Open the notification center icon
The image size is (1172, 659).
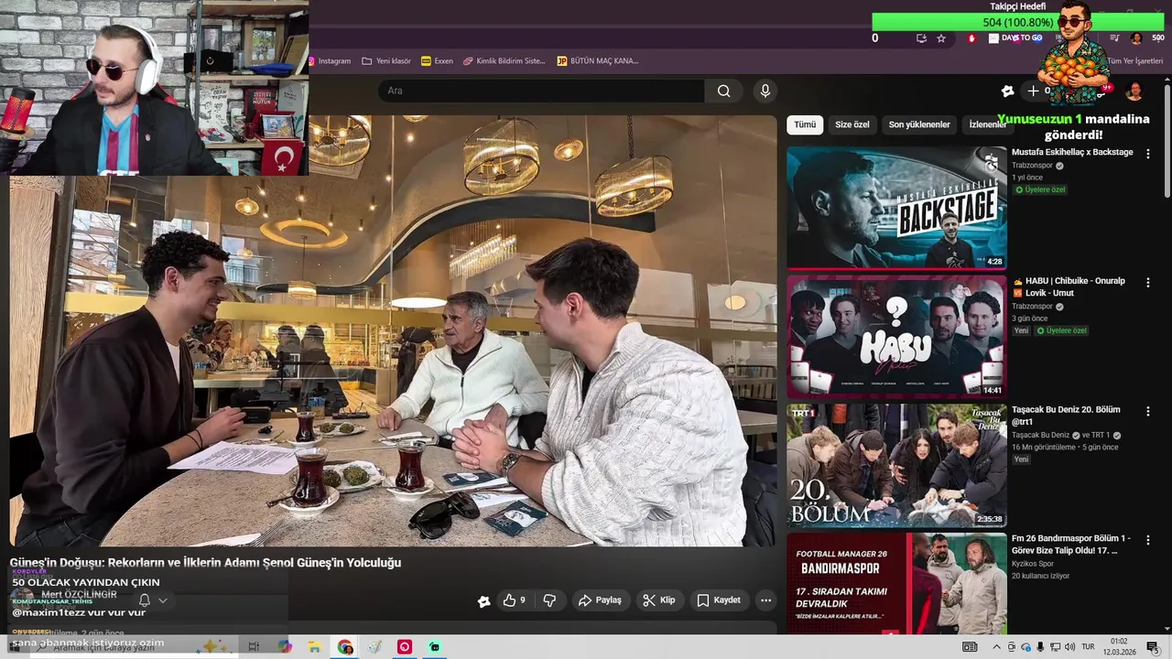tap(1153, 647)
